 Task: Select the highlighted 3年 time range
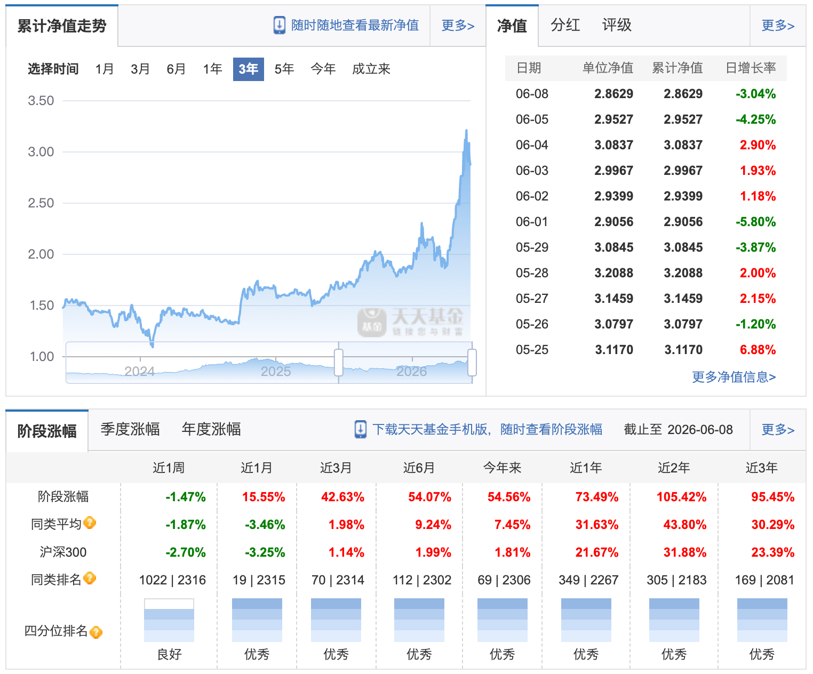(249, 69)
